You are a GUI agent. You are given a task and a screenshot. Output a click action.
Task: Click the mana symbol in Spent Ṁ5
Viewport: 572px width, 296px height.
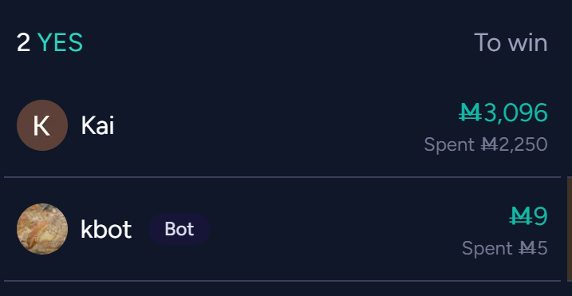point(527,248)
